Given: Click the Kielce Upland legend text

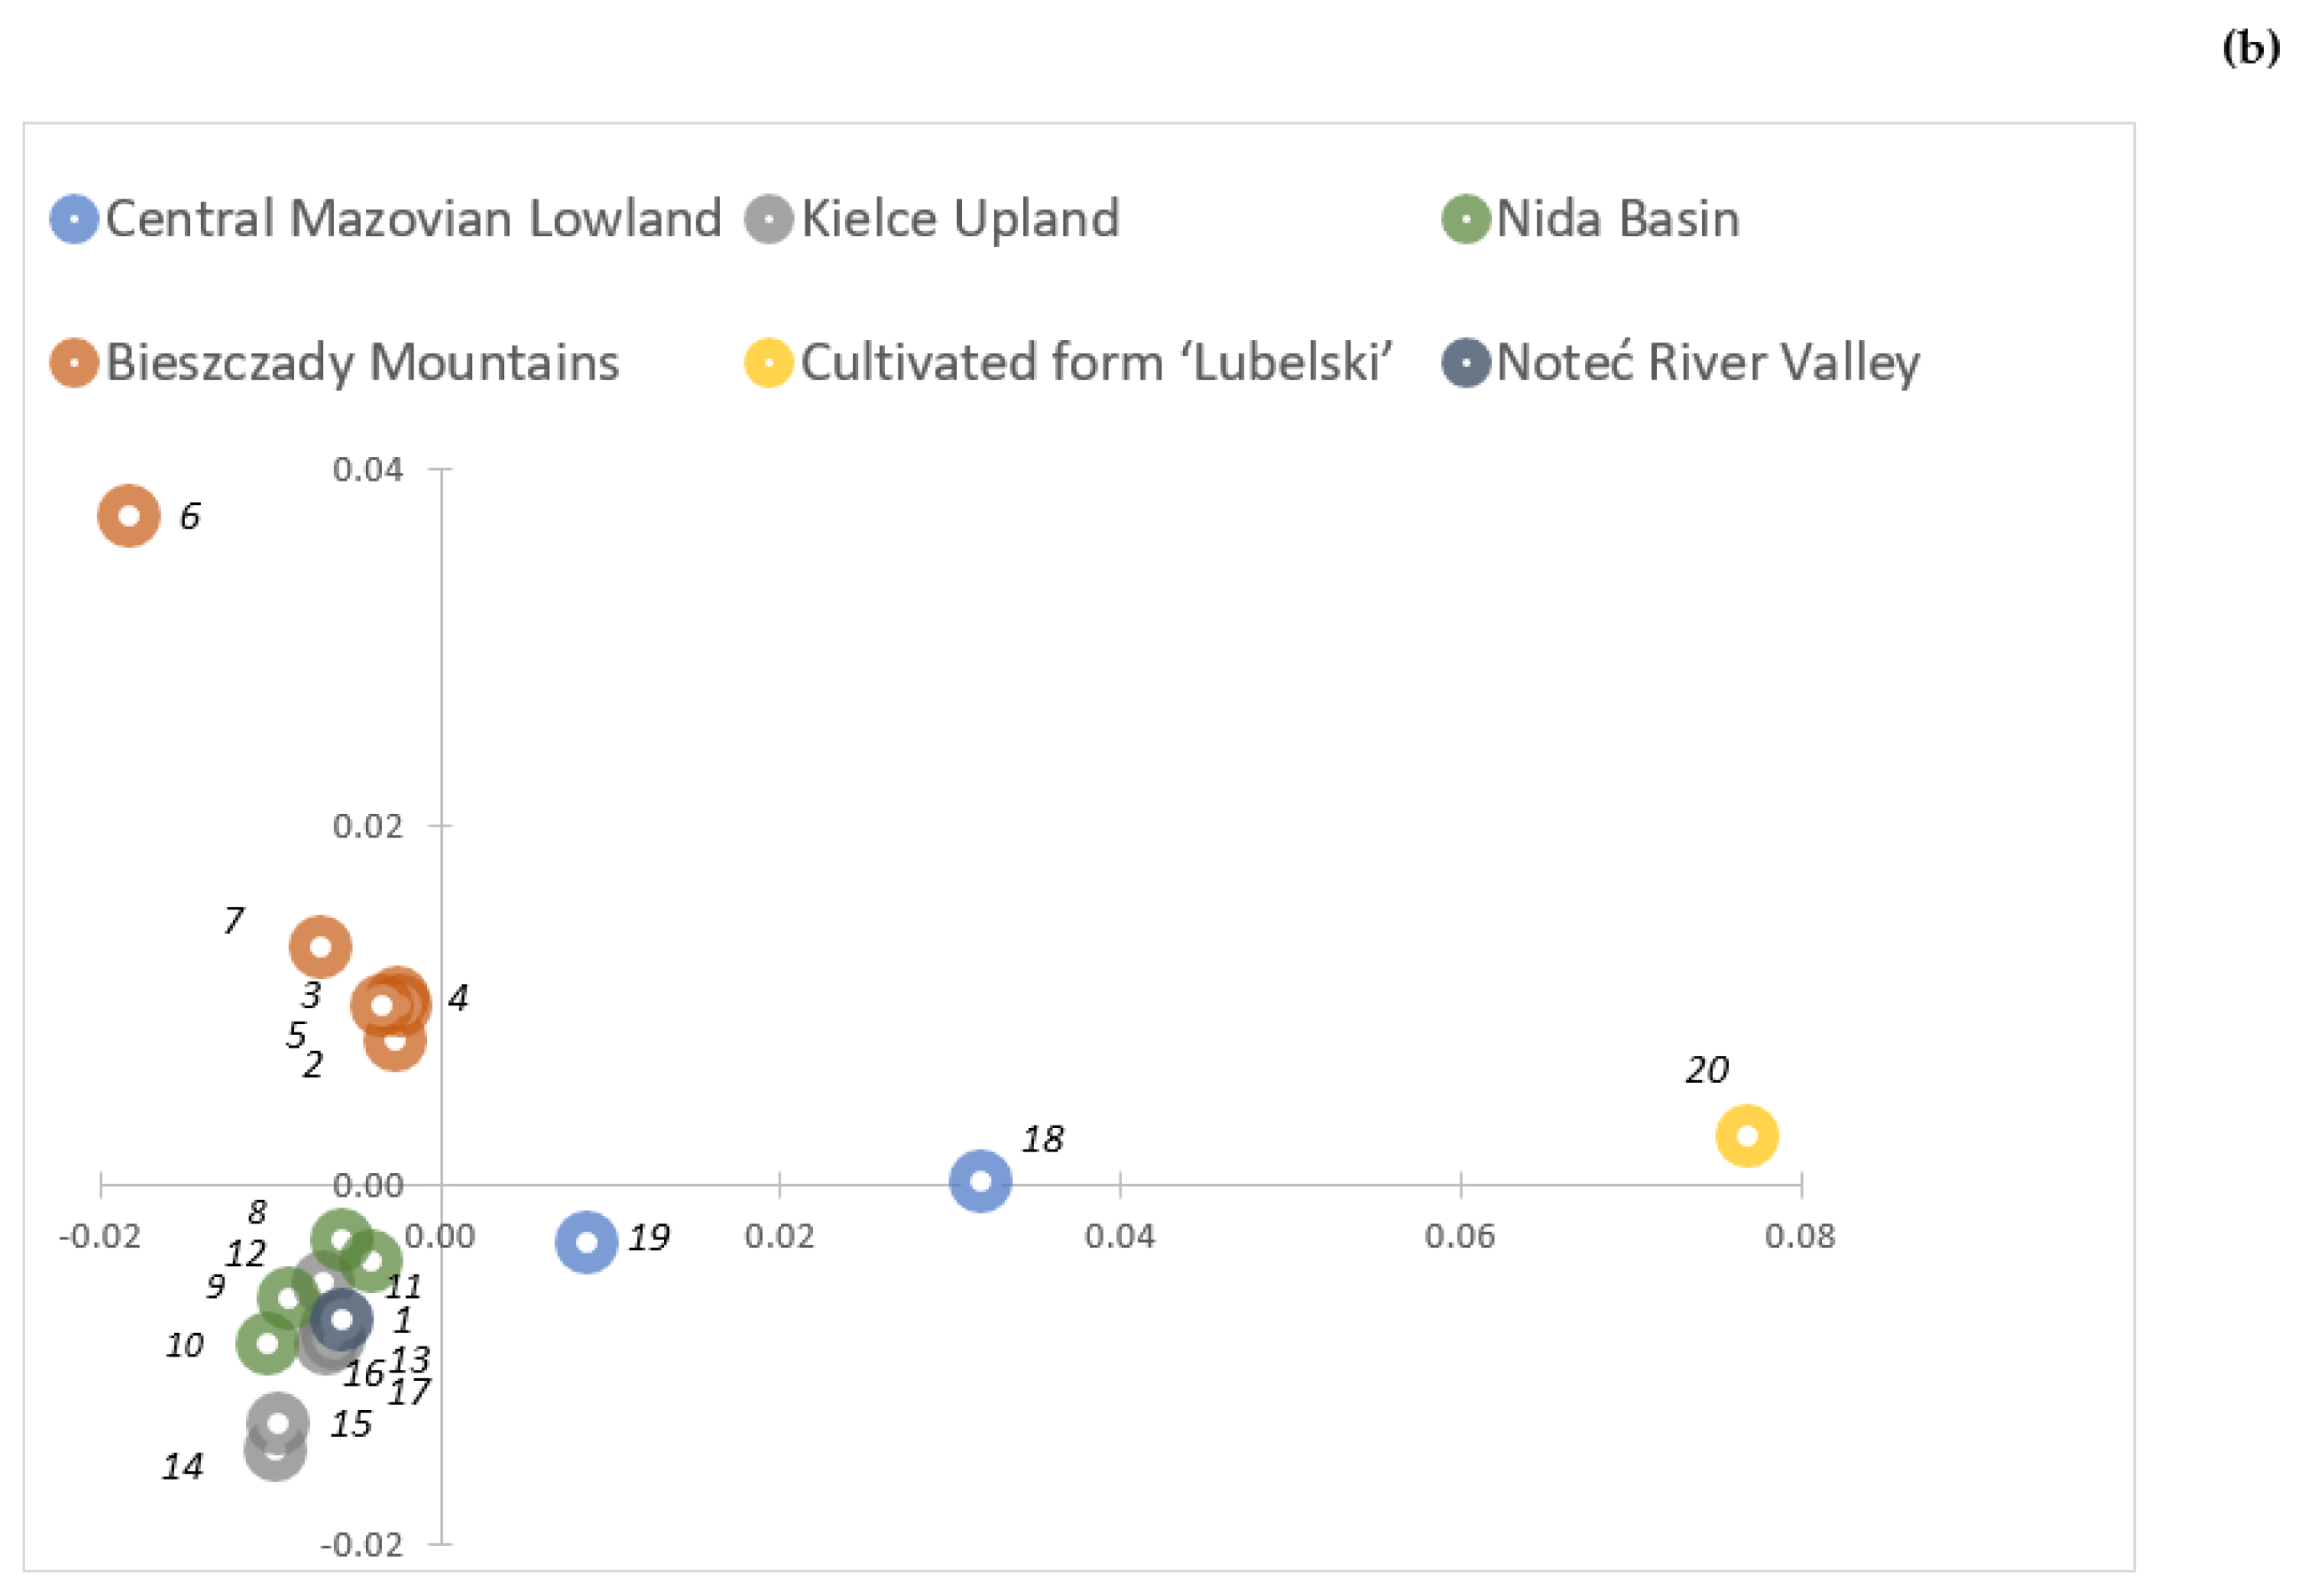Looking at the screenshot, I should 960,218.
